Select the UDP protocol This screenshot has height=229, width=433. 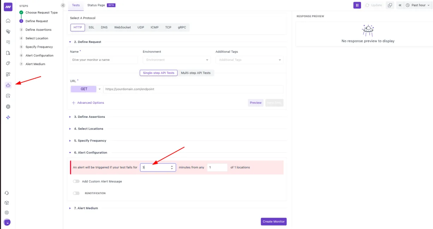141,27
